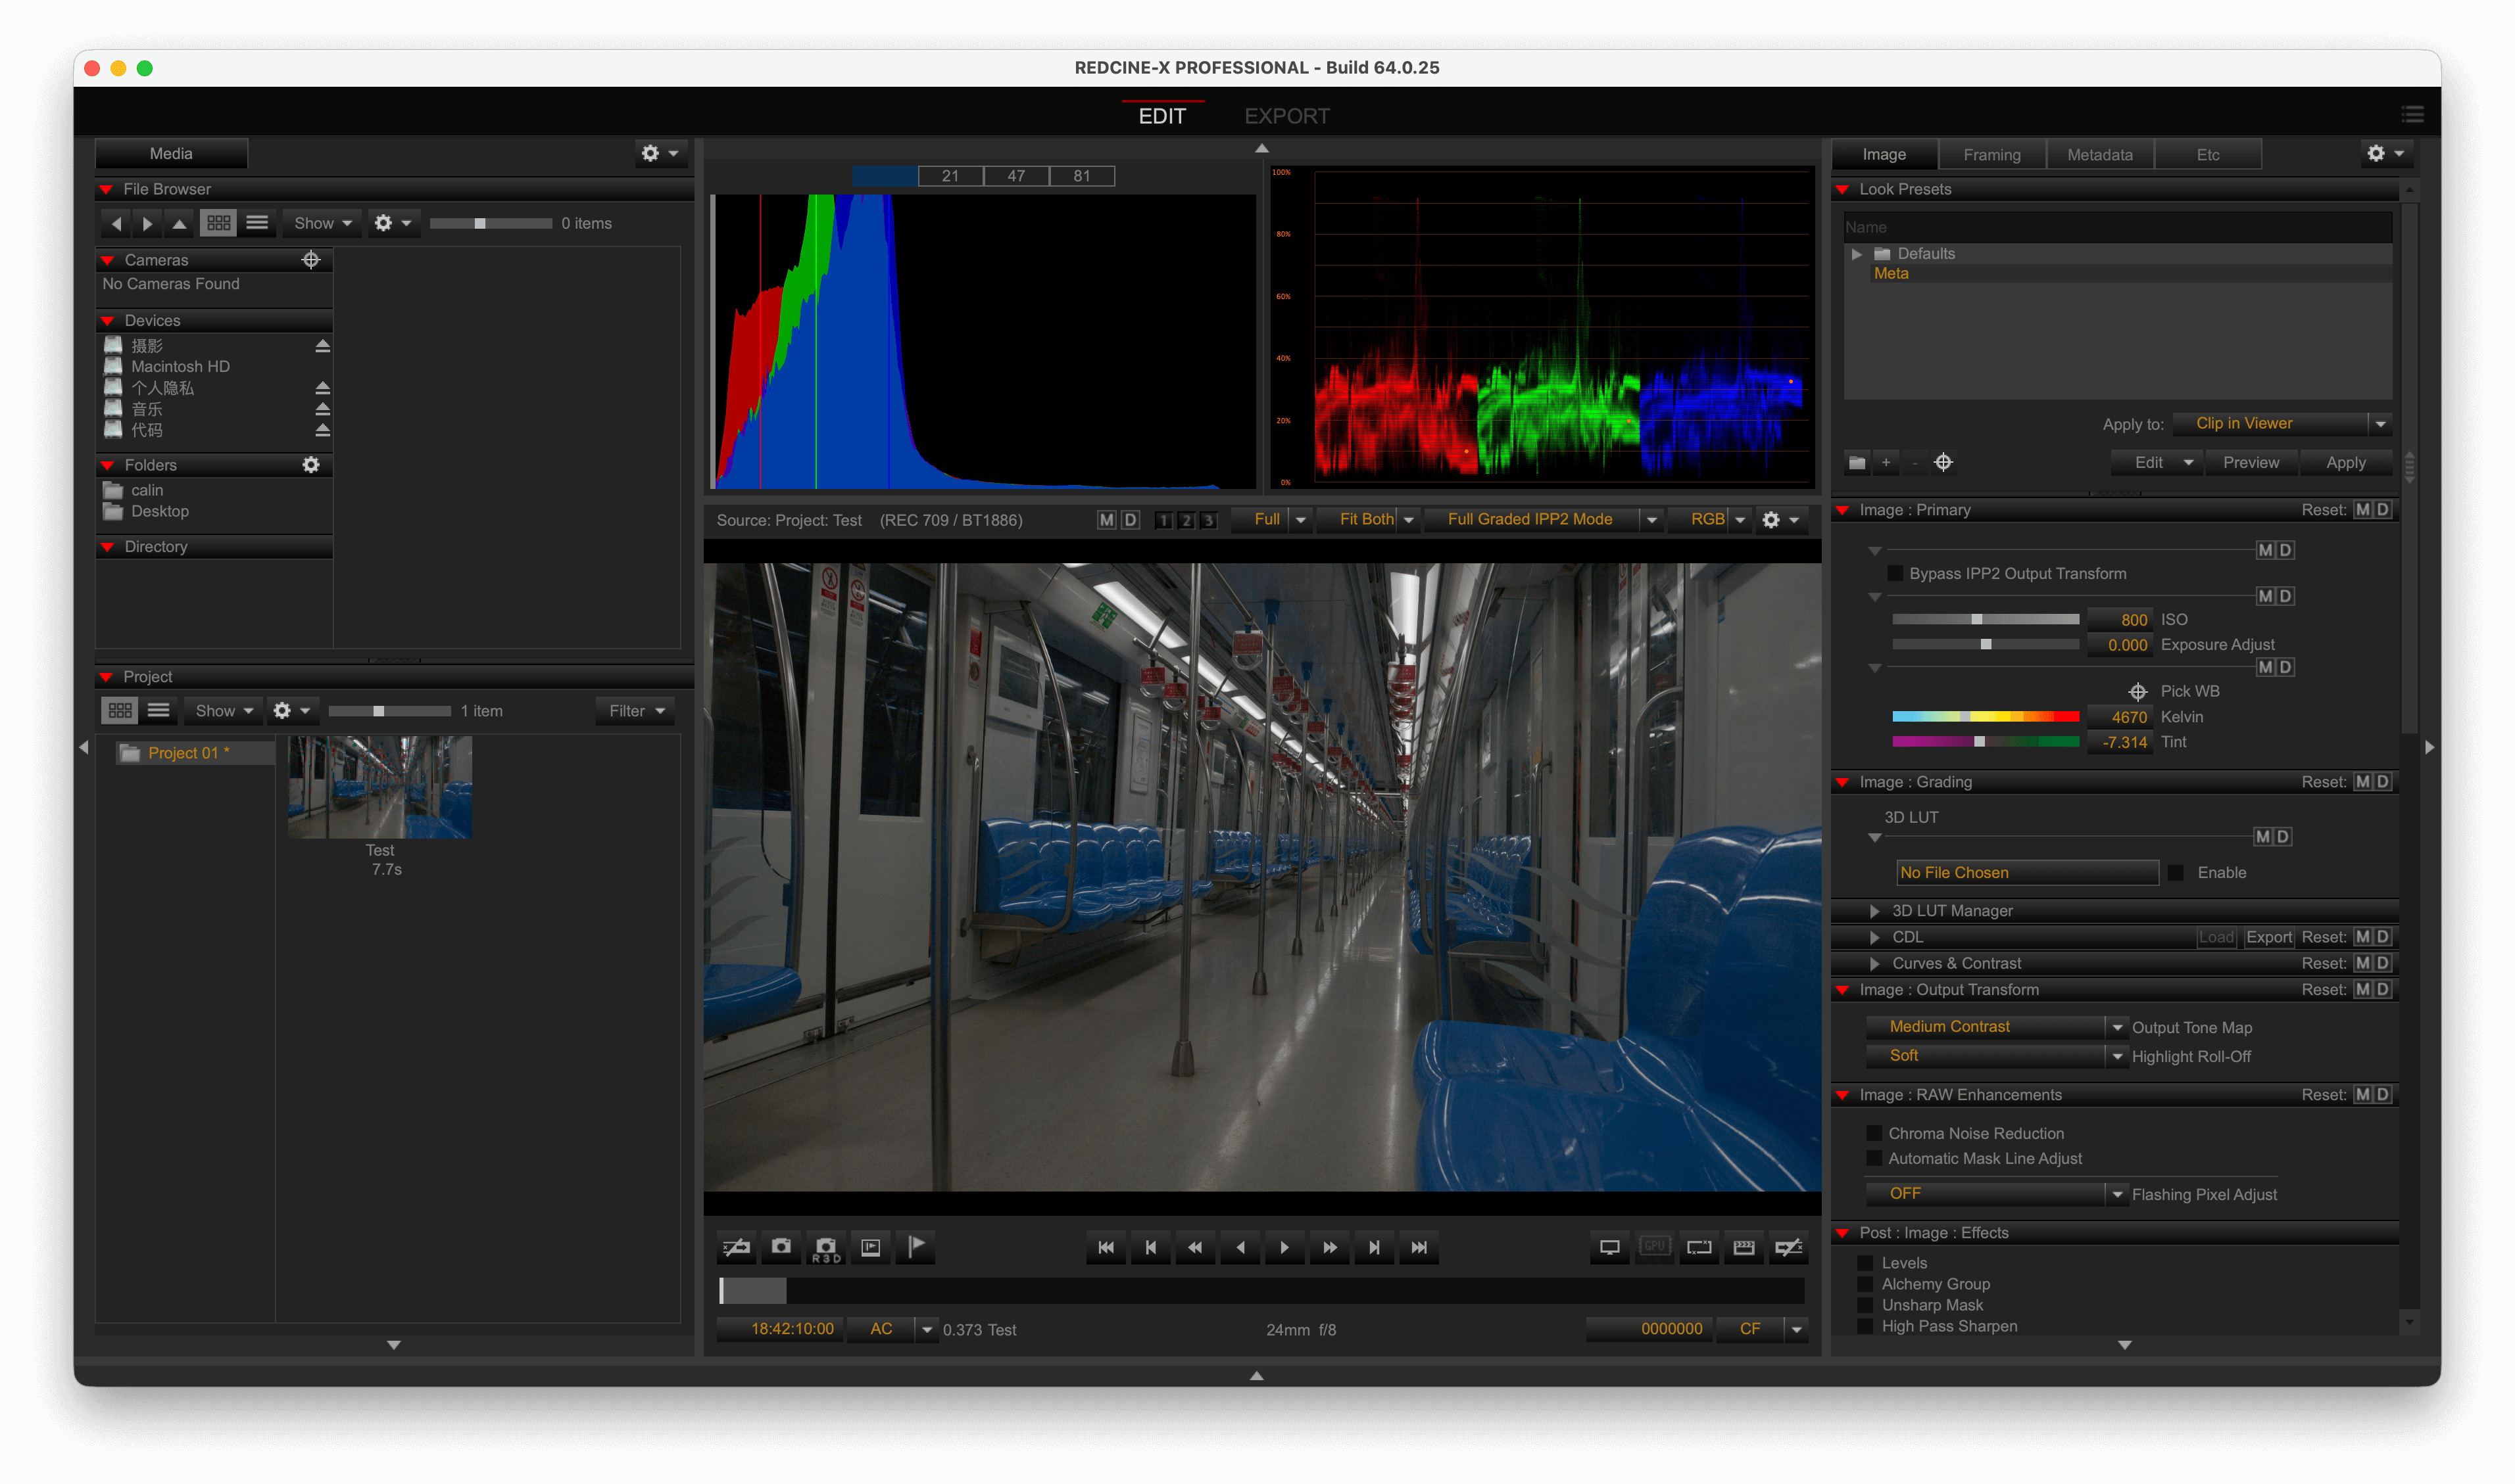Check the Unsharp Mask effect
The image size is (2515, 1484).
click(x=1866, y=1306)
